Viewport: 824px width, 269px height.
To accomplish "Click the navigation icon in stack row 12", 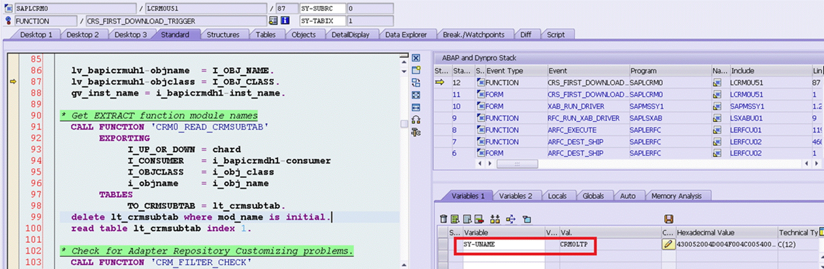I will click(x=717, y=83).
